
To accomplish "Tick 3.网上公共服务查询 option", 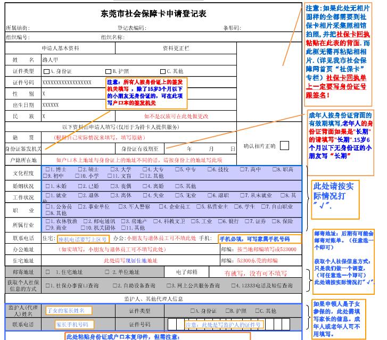I will [x=169, y=286].
